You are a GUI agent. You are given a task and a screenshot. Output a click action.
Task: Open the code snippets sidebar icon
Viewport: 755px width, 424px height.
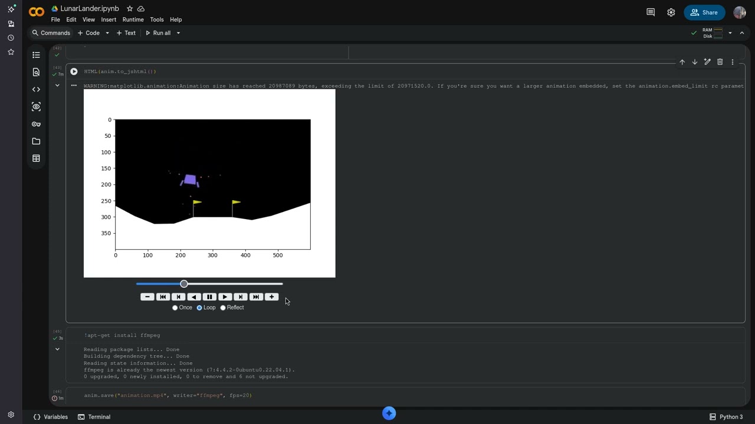36,90
